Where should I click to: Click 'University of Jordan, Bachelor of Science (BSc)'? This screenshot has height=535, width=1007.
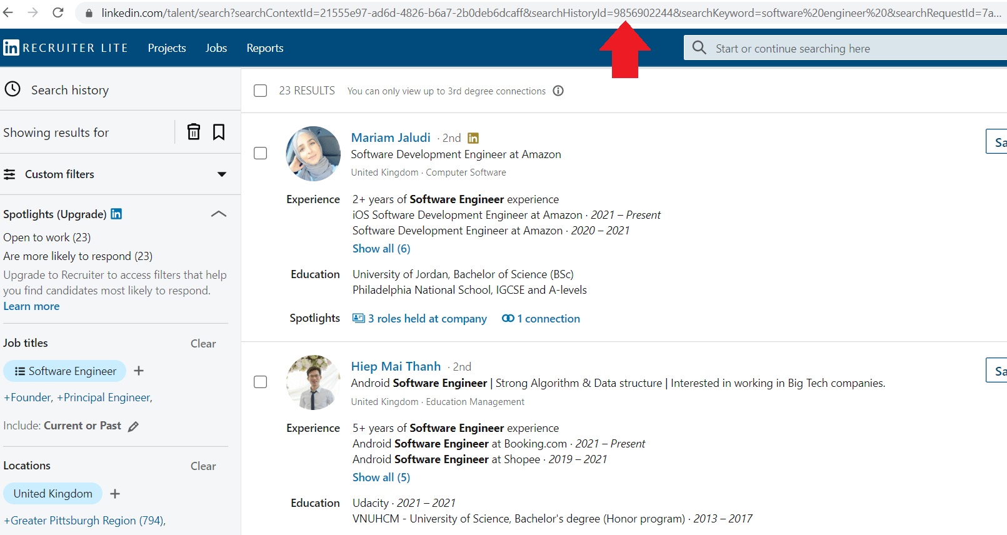(x=463, y=274)
